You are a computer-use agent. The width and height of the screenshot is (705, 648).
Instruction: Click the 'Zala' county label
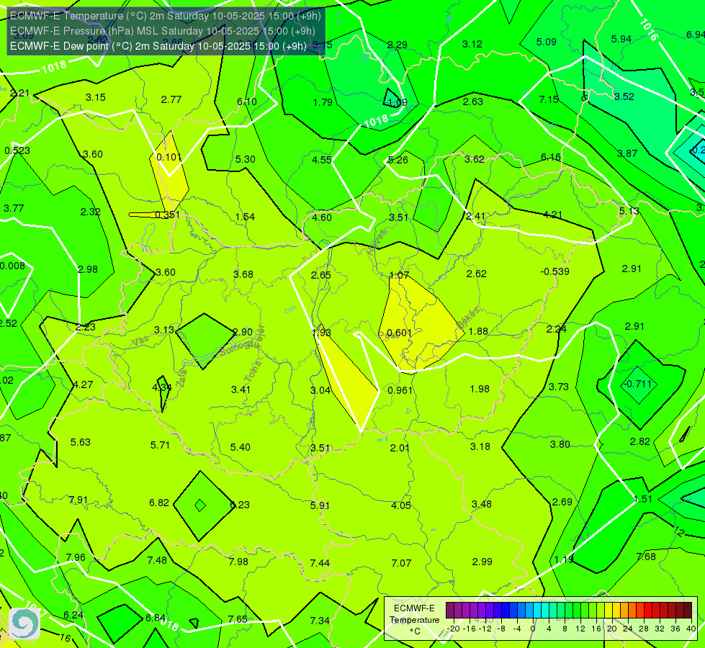181,377
